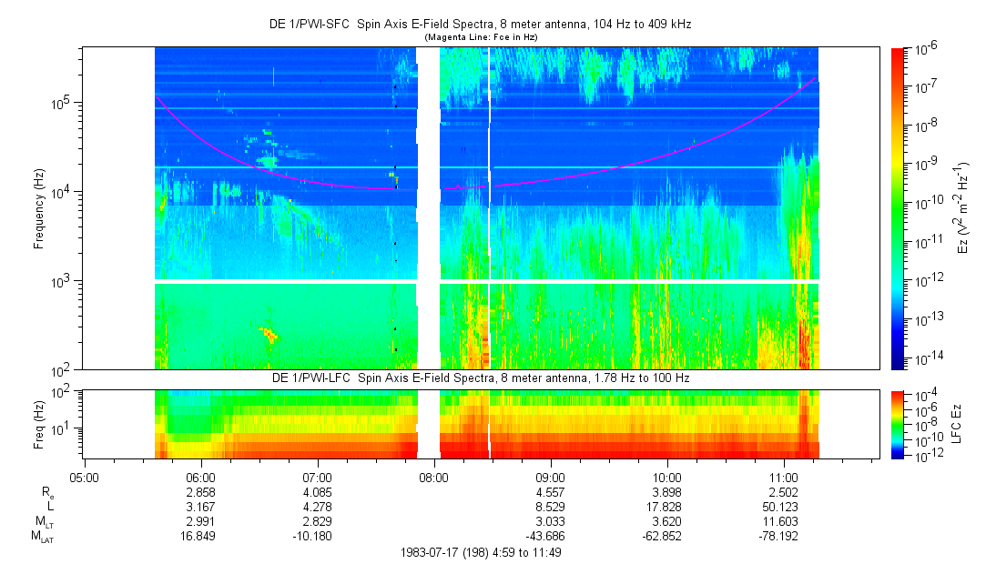Click the DE 1/PWI-SFC spectra title
This screenshot has height=564, width=986.
tap(481, 25)
